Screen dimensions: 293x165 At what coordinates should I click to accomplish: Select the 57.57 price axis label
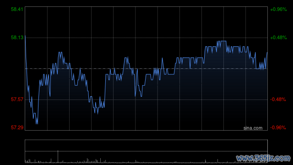point(17,99)
